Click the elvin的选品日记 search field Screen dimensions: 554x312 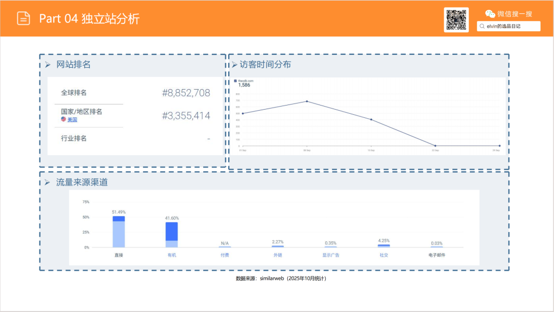510,26
